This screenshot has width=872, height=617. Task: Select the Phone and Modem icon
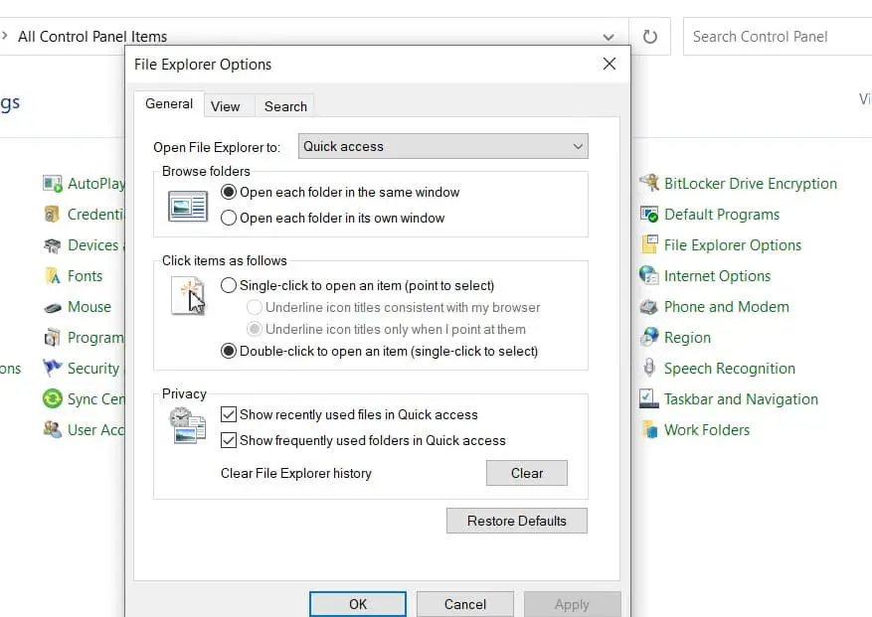click(x=649, y=306)
